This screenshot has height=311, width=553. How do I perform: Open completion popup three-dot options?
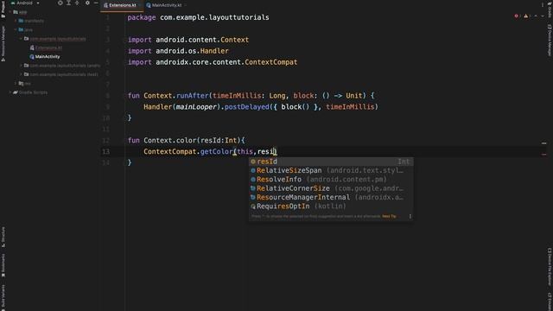tap(410, 216)
